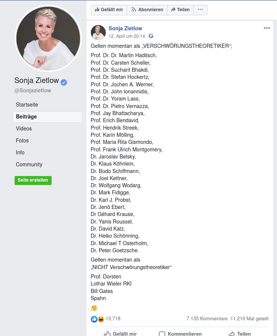Open the 7.135 Kommentare link
Viewport: 277px width, 336px height.
point(207,319)
